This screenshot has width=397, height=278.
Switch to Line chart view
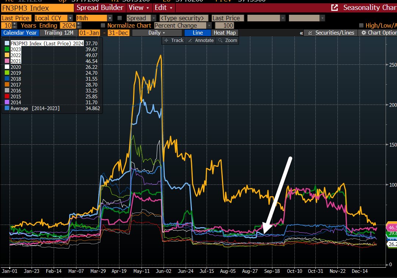[x=197, y=33]
